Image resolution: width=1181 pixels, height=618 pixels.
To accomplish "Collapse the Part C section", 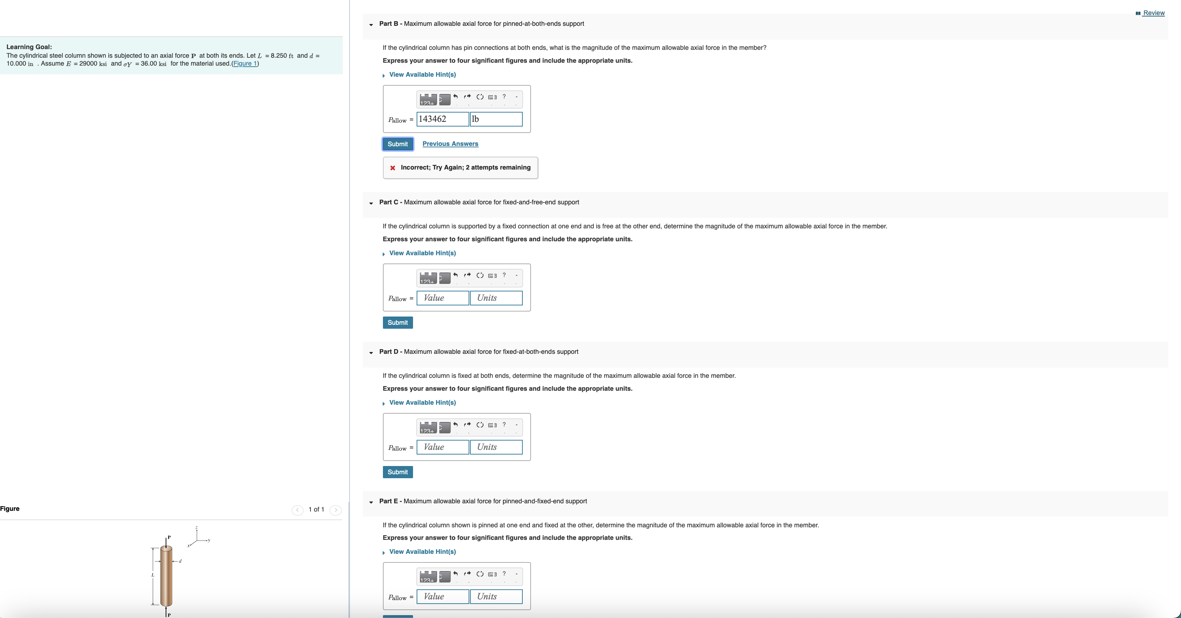I will coord(371,203).
